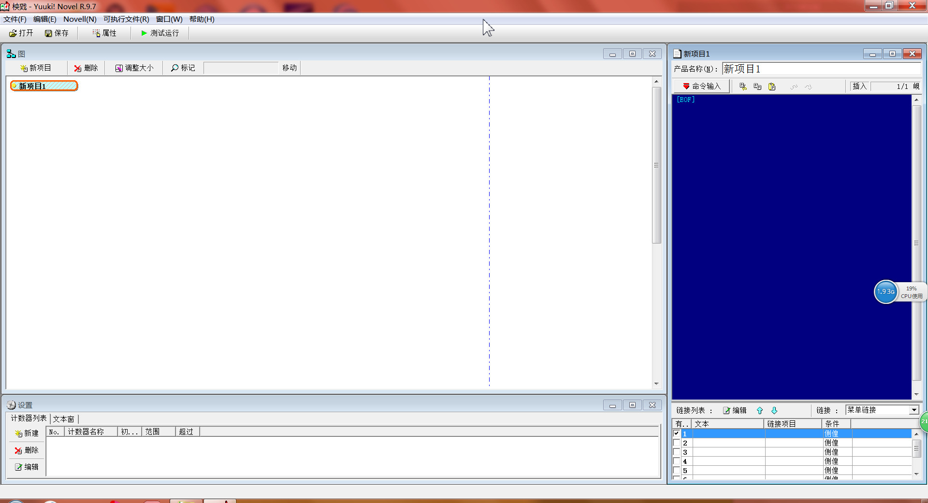928x503 pixels.
Task: Click the 标记 search button
Action: coord(183,68)
